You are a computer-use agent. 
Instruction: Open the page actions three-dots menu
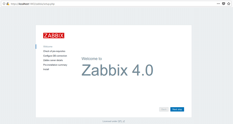click(218, 4)
